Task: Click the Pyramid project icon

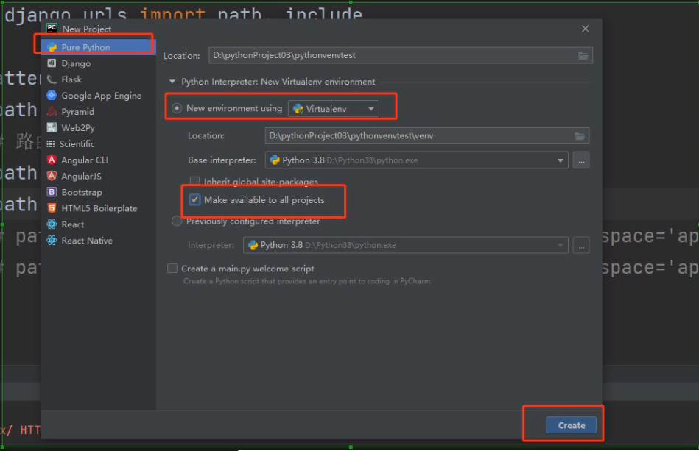Action: [52, 111]
